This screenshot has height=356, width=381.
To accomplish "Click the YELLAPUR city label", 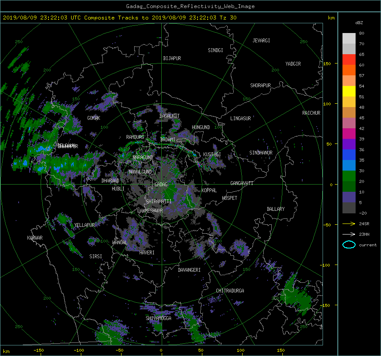I will (84, 225).
